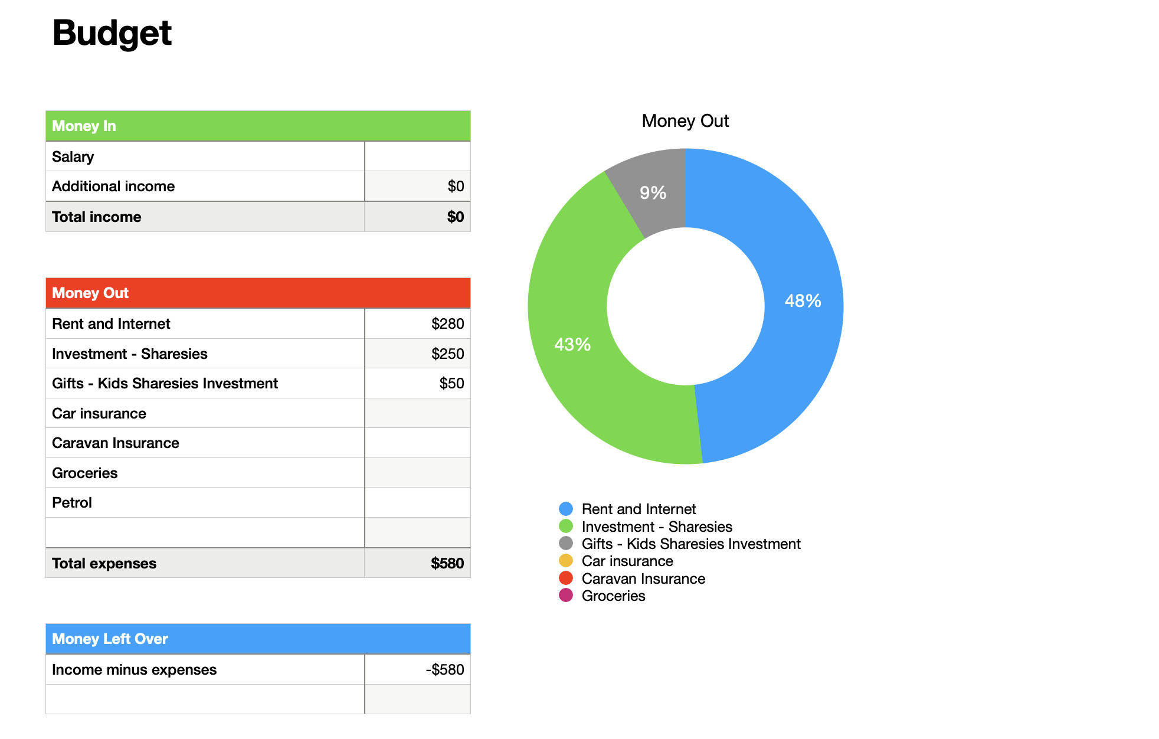The image size is (1159, 739).
Task: Click the Money Out chart title
Action: tap(685, 121)
